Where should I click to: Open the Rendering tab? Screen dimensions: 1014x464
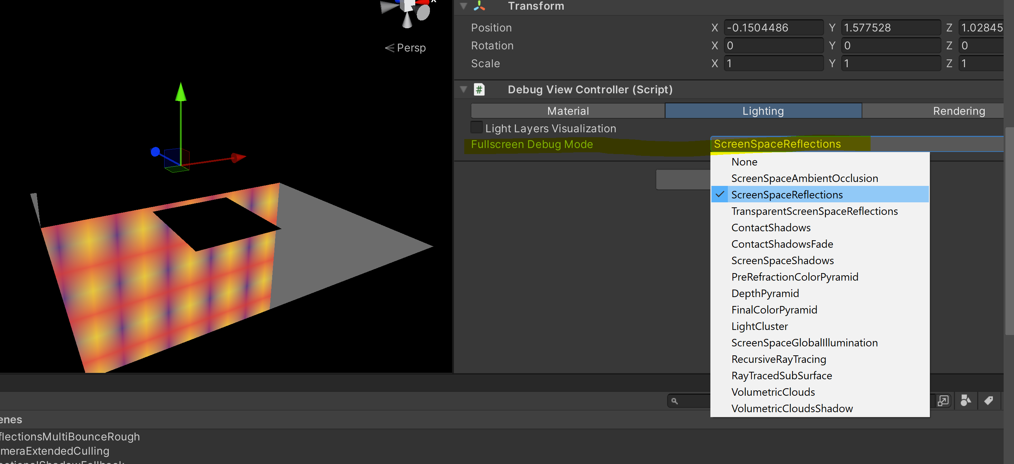[959, 111]
